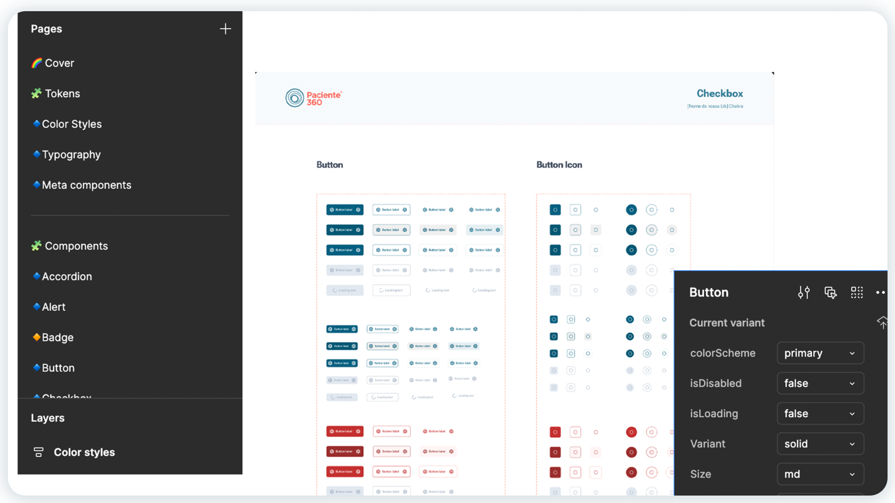Click the Current variant label
This screenshot has width=895, height=503.
(x=727, y=323)
